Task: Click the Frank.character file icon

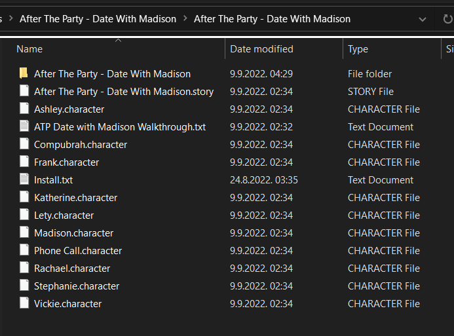Action: coord(24,162)
